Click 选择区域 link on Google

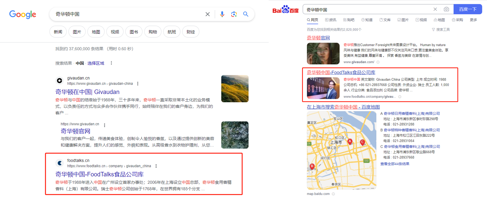[x=96, y=63]
